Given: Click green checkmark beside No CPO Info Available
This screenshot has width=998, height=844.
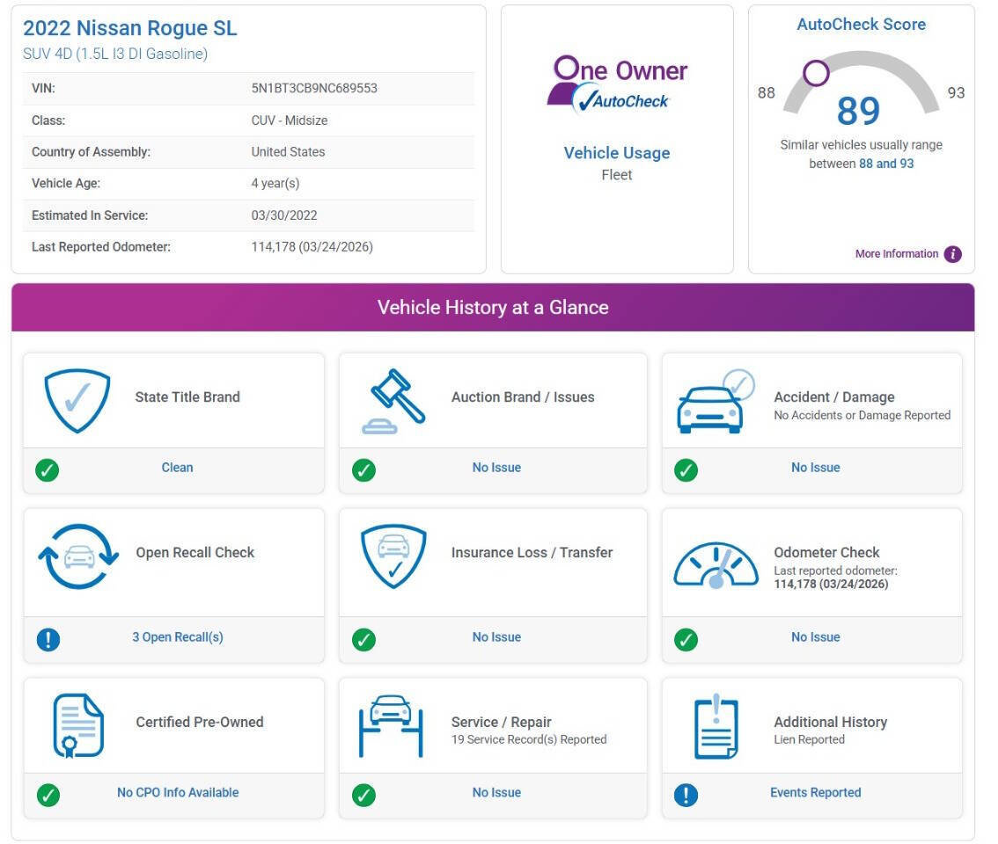Looking at the screenshot, I should 48,796.
